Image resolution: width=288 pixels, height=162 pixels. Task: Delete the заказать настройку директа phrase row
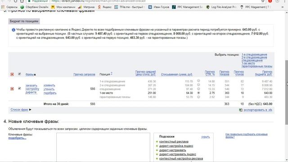pyautogui.click(x=12, y=89)
